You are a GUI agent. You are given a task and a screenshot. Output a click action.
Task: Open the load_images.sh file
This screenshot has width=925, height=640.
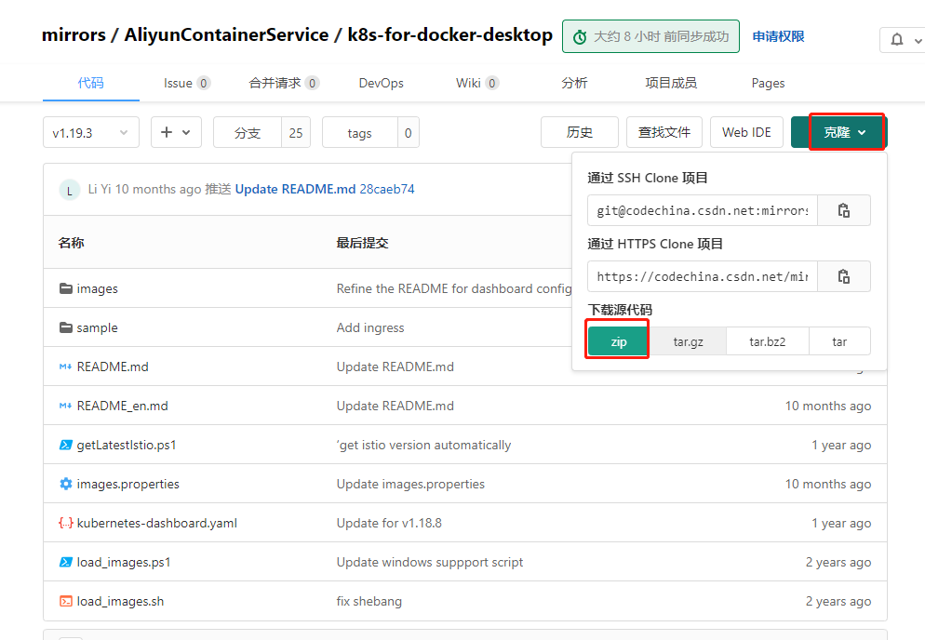coord(120,601)
